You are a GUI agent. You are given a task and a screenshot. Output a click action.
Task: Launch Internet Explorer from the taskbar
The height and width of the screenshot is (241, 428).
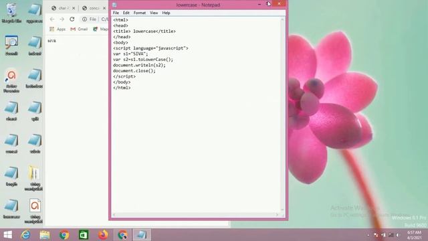click(x=25, y=235)
